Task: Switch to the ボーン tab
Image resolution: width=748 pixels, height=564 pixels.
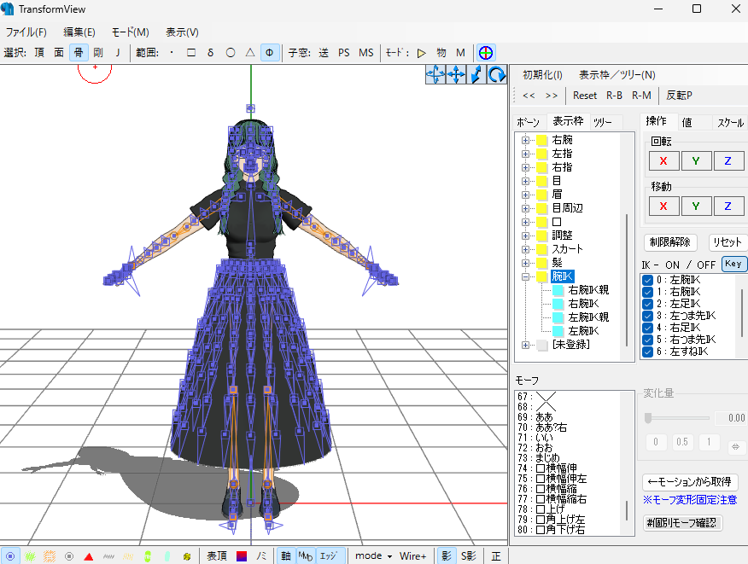Action: (x=528, y=123)
